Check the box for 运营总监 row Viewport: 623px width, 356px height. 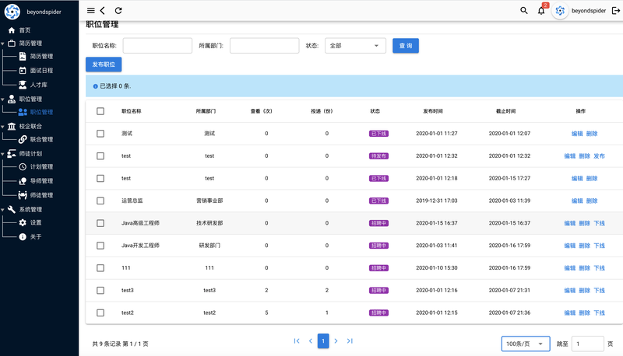pyautogui.click(x=100, y=201)
